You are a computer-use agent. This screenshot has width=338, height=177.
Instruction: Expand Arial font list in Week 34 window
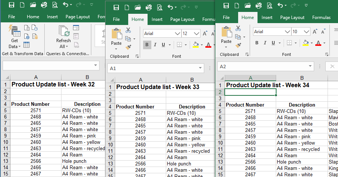pyautogui.click(x=287, y=32)
